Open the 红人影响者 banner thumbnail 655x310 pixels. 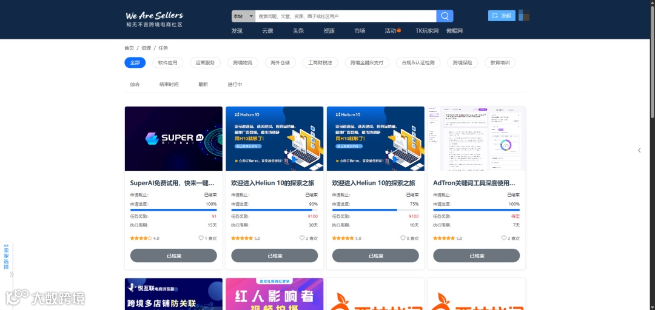point(275,294)
